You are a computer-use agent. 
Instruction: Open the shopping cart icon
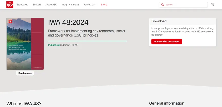(213, 5)
